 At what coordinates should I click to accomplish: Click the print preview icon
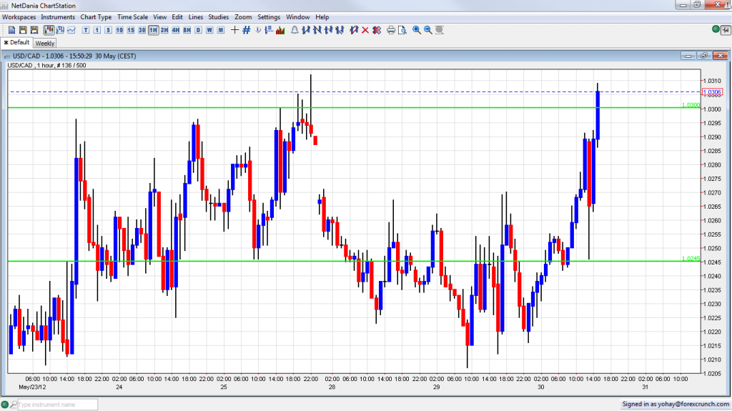pos(402,30)
